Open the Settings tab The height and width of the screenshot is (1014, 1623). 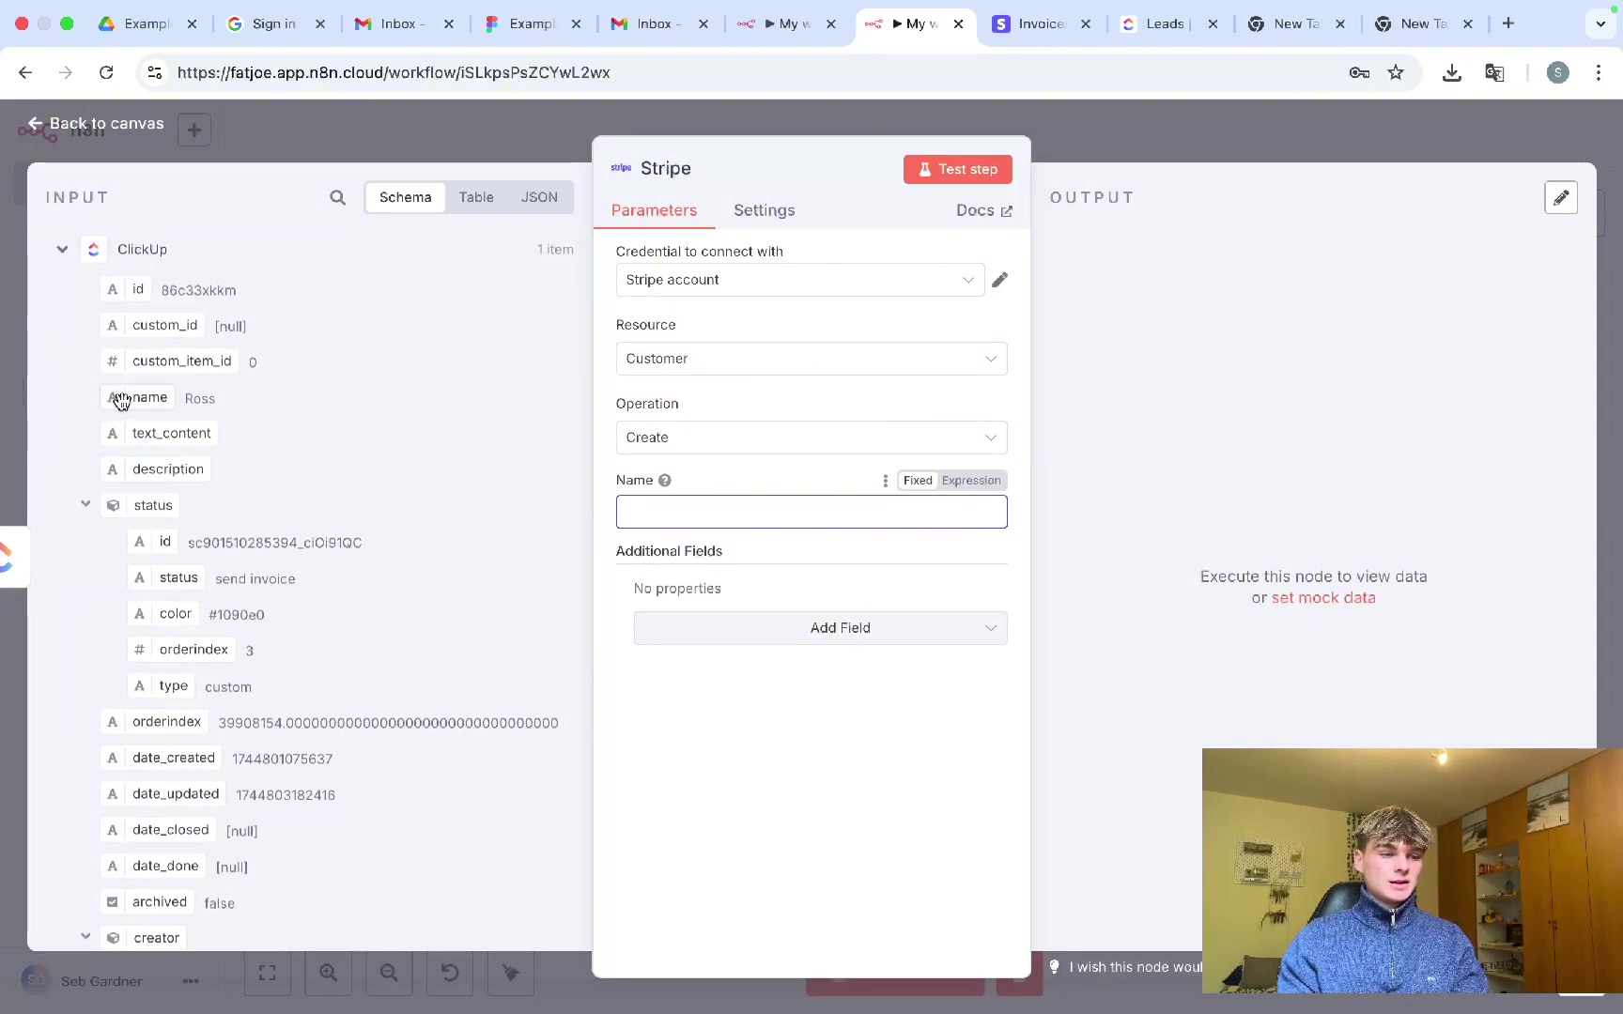click(x=764, y=210)
